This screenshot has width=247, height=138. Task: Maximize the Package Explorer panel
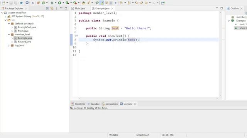(x=66, y=8)
